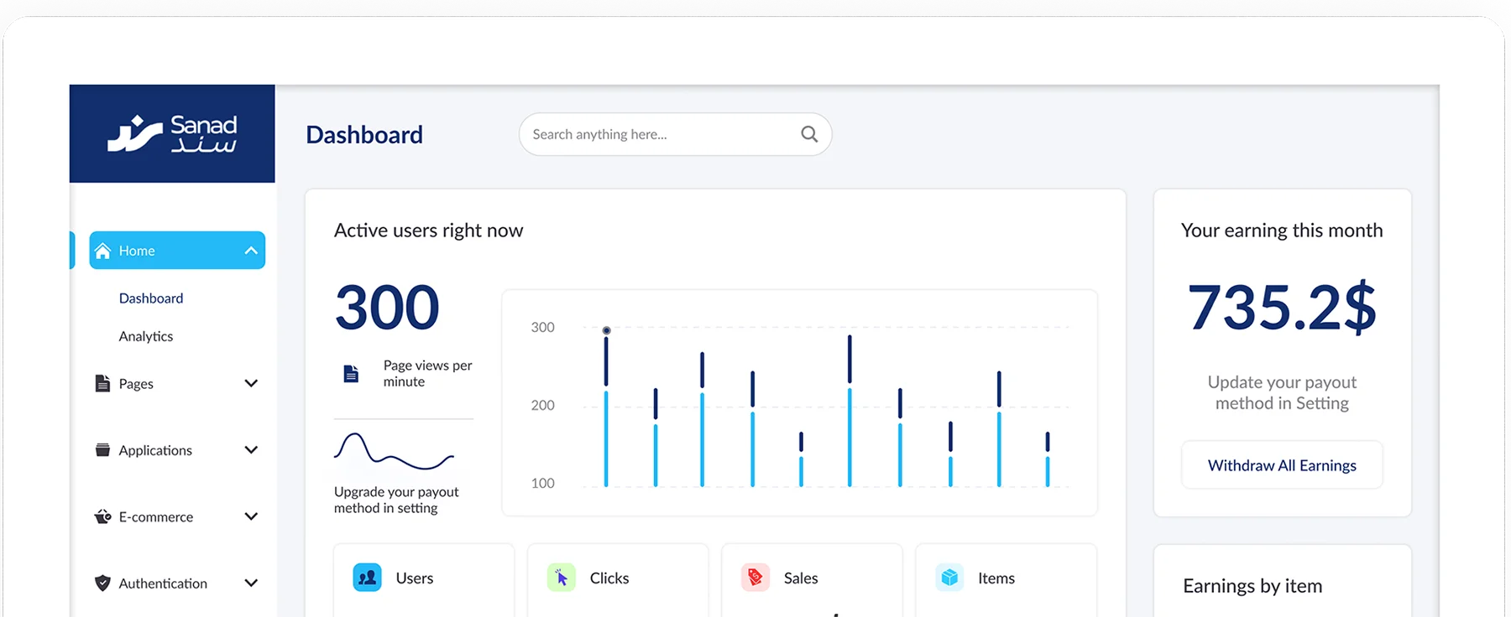Image resolution: width=1511 pixels, height=617 pixels.
Task: Select the Dashboard submenu item
Action: 151,298
